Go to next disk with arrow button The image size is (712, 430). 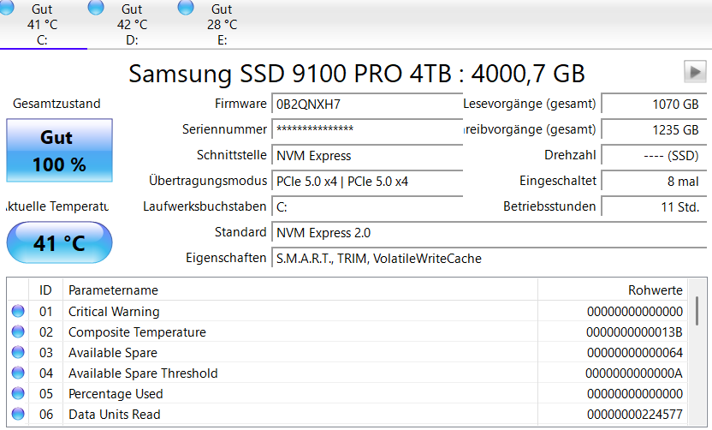tap(695, 72)
